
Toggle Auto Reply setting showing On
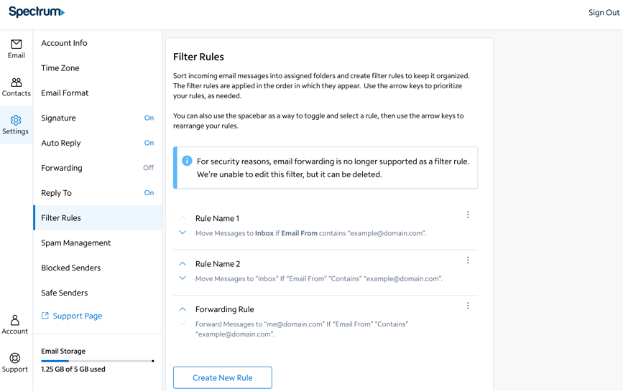point(149,143)
